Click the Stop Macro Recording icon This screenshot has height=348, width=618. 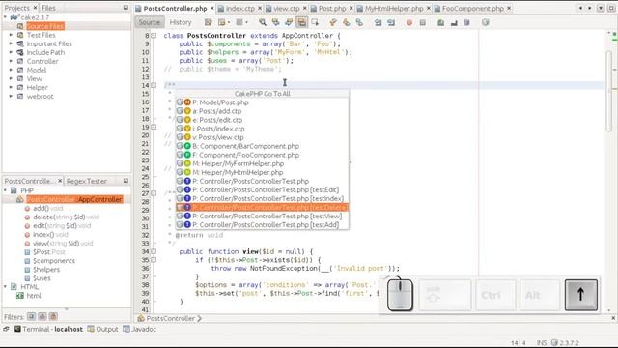click(423, 22)
